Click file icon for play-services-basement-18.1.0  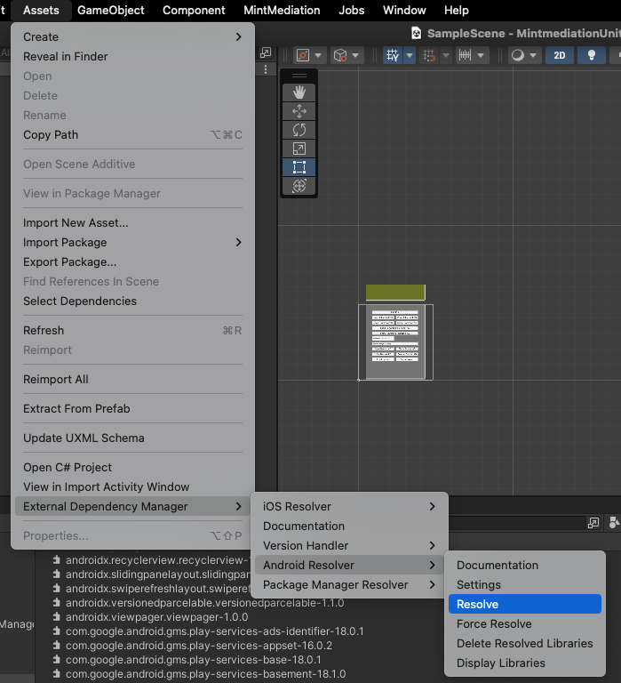[56, 674]
